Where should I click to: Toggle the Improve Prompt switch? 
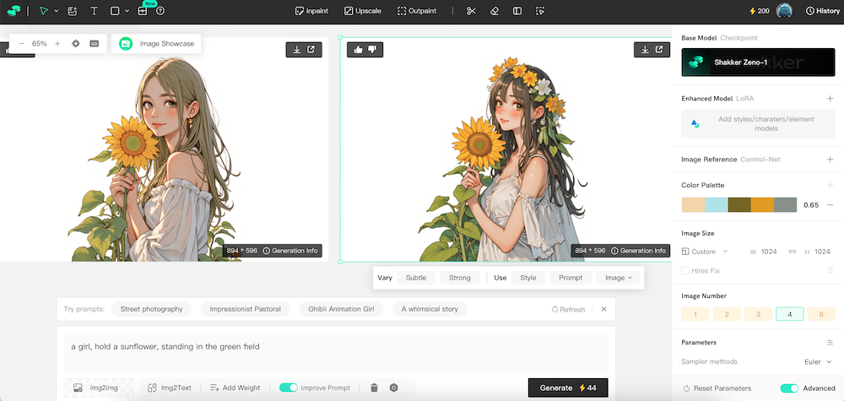pyautogui.click(x=289, y=387)
